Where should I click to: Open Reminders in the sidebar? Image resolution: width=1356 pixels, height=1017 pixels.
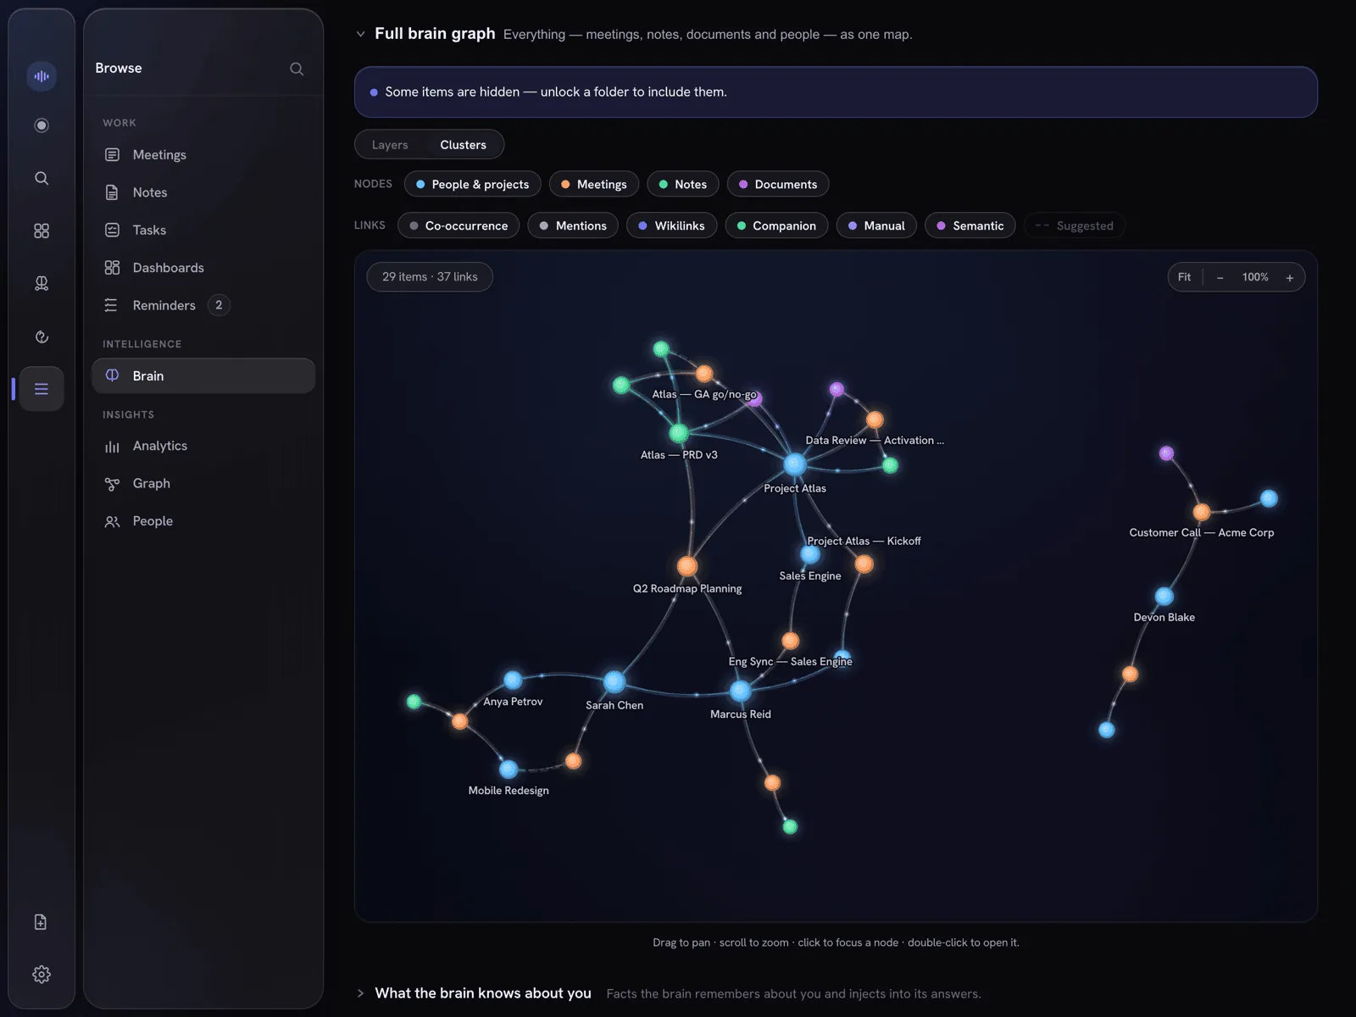(x=203, y=305)
